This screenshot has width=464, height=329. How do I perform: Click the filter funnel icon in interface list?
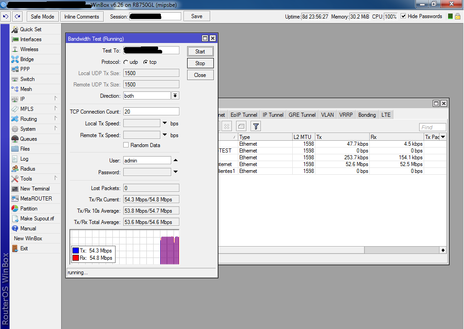[256, 127]
